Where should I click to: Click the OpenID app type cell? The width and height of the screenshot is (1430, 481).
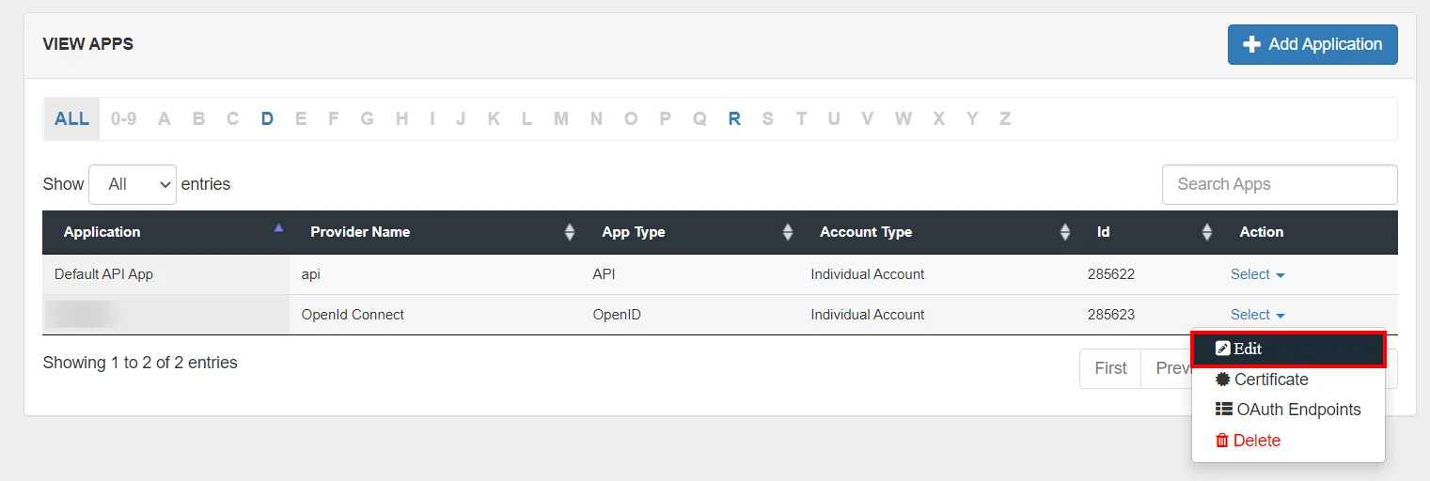[690, 315]
